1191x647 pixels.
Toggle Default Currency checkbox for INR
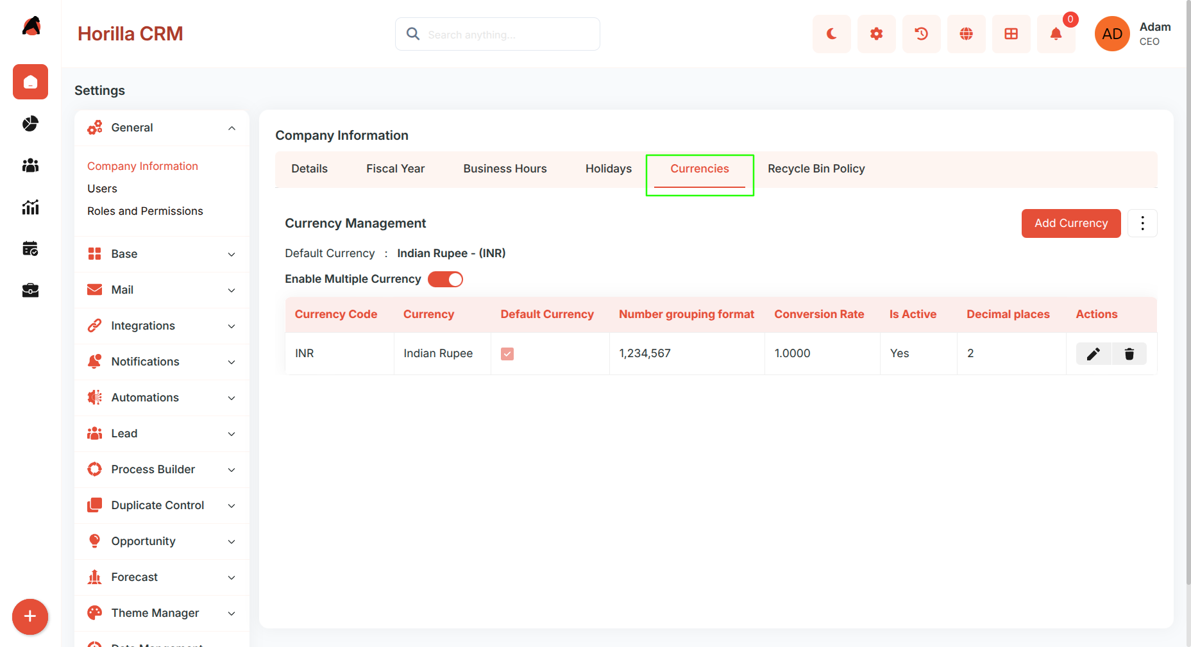(x=507, y=353)
